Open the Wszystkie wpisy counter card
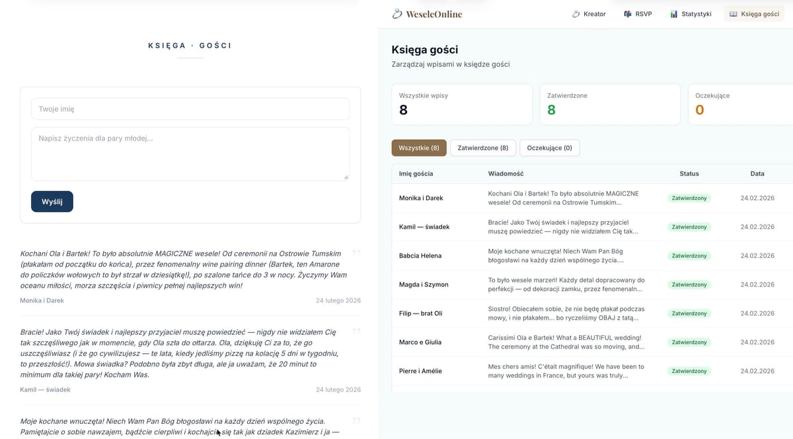The height and width of the screenshot is (439, 793). point(461,104)
